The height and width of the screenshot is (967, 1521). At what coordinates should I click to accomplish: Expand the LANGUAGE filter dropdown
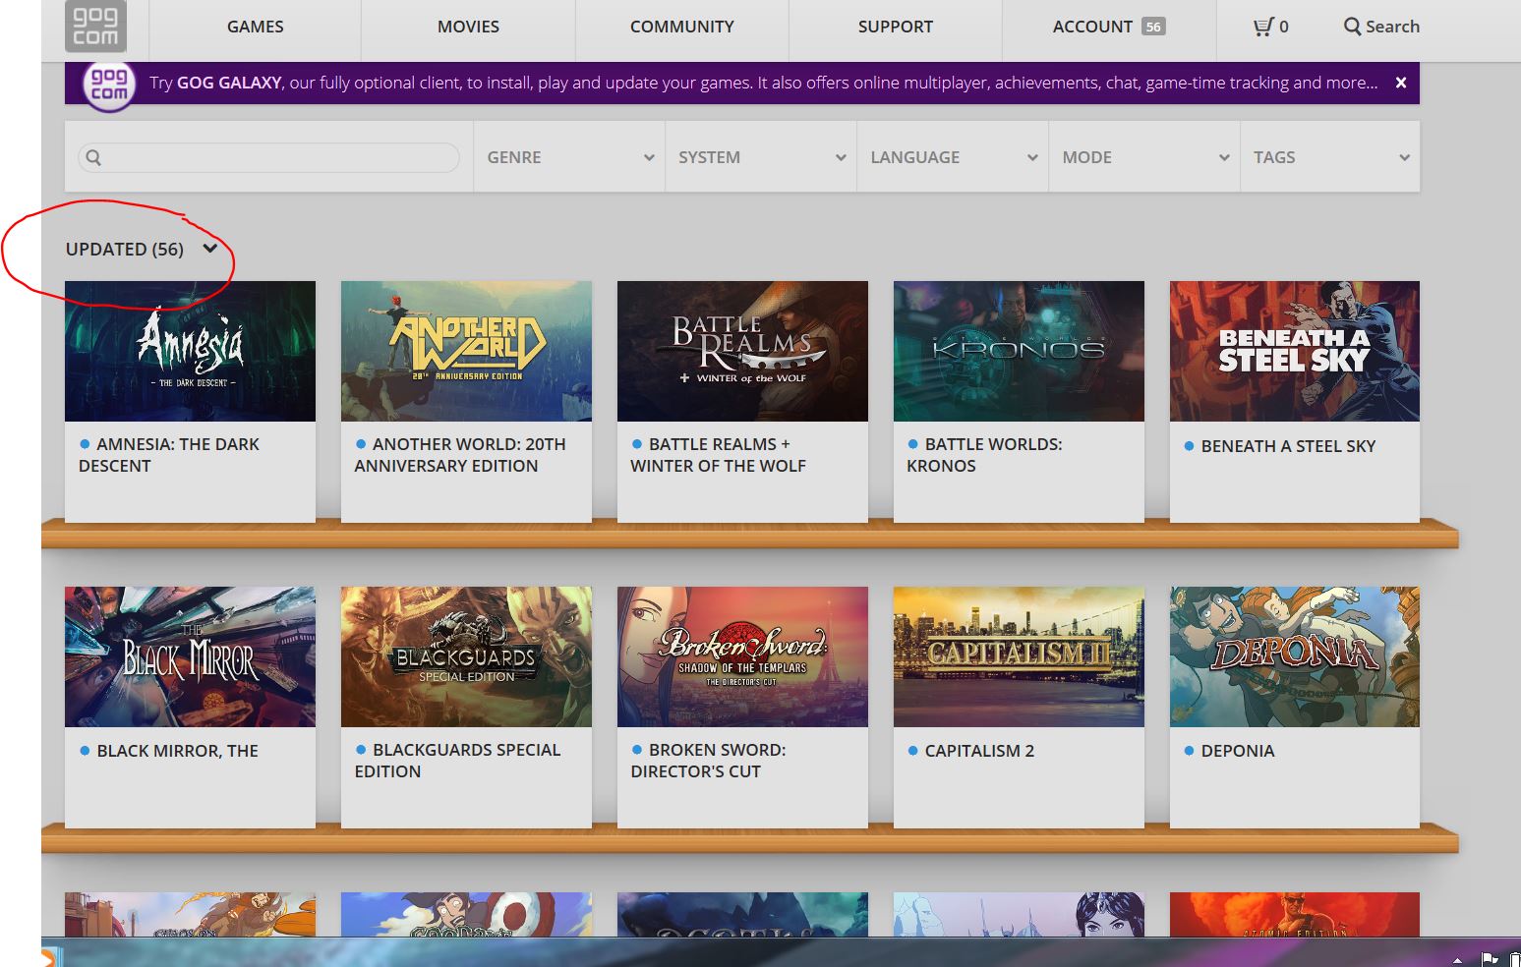pyautogui.click(x=953, y=157)
